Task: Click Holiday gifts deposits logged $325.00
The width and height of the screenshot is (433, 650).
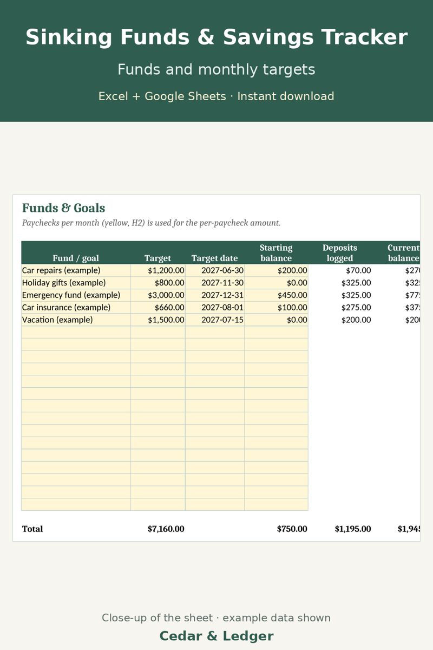Action: click(x=340, y=283)
